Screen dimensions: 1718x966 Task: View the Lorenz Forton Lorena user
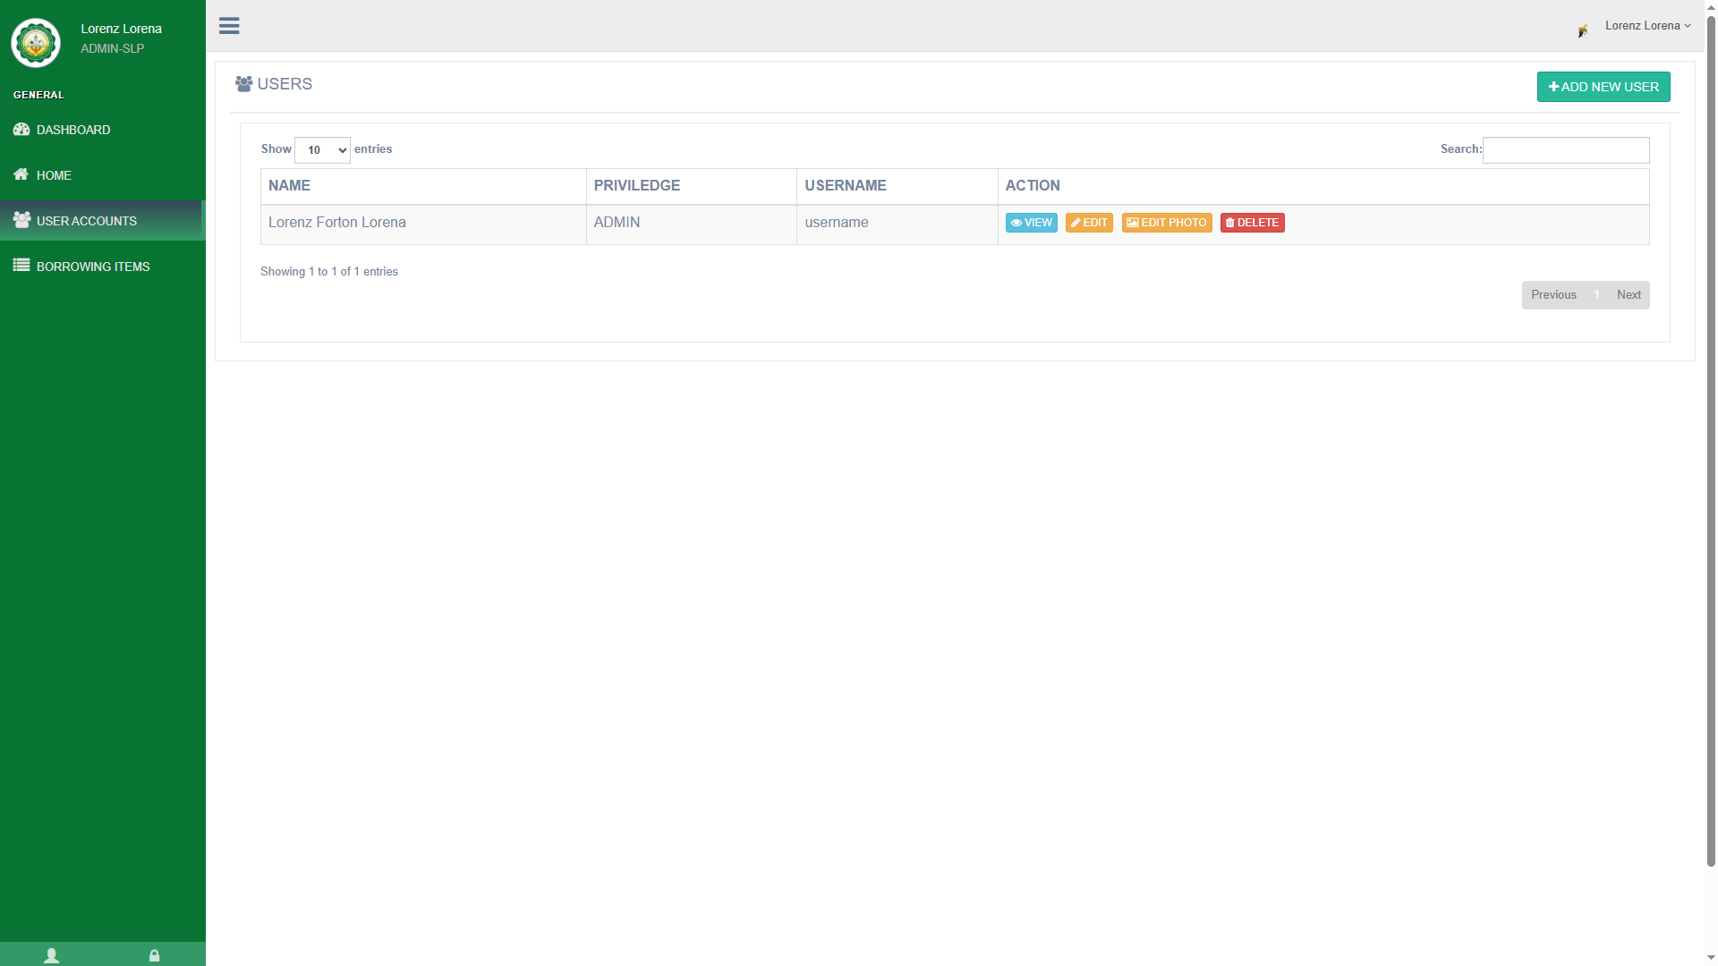point(1031,223)
